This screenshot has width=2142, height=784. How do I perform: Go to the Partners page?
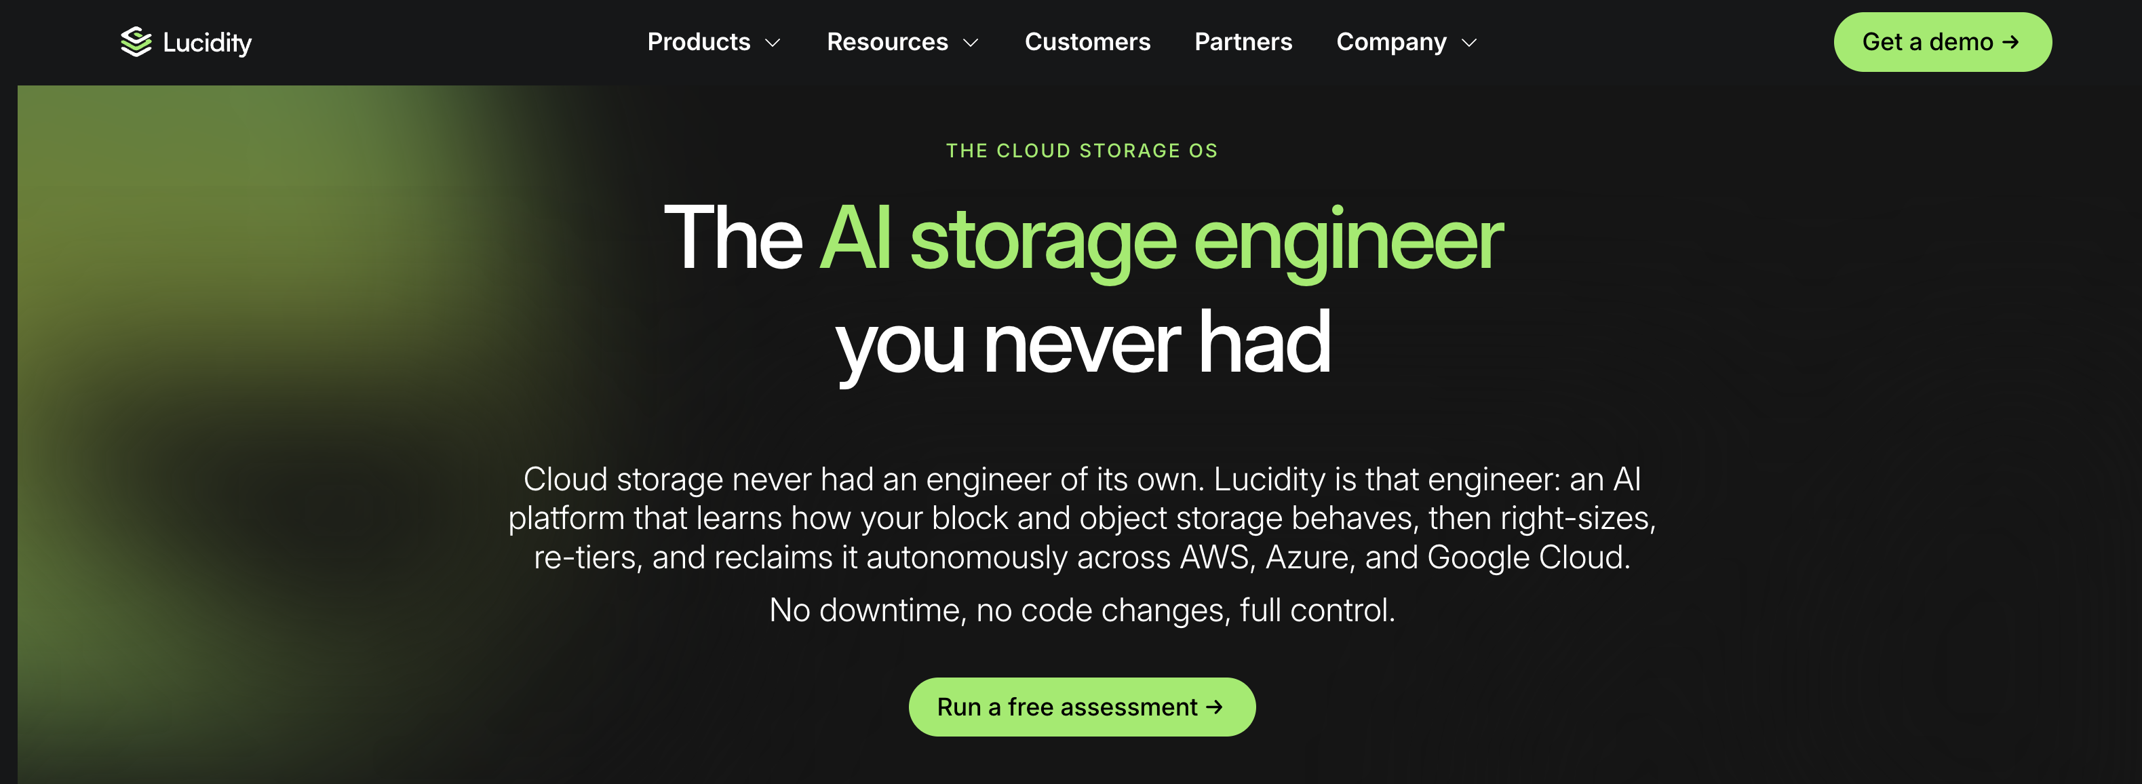click(x=1243, y=41)
